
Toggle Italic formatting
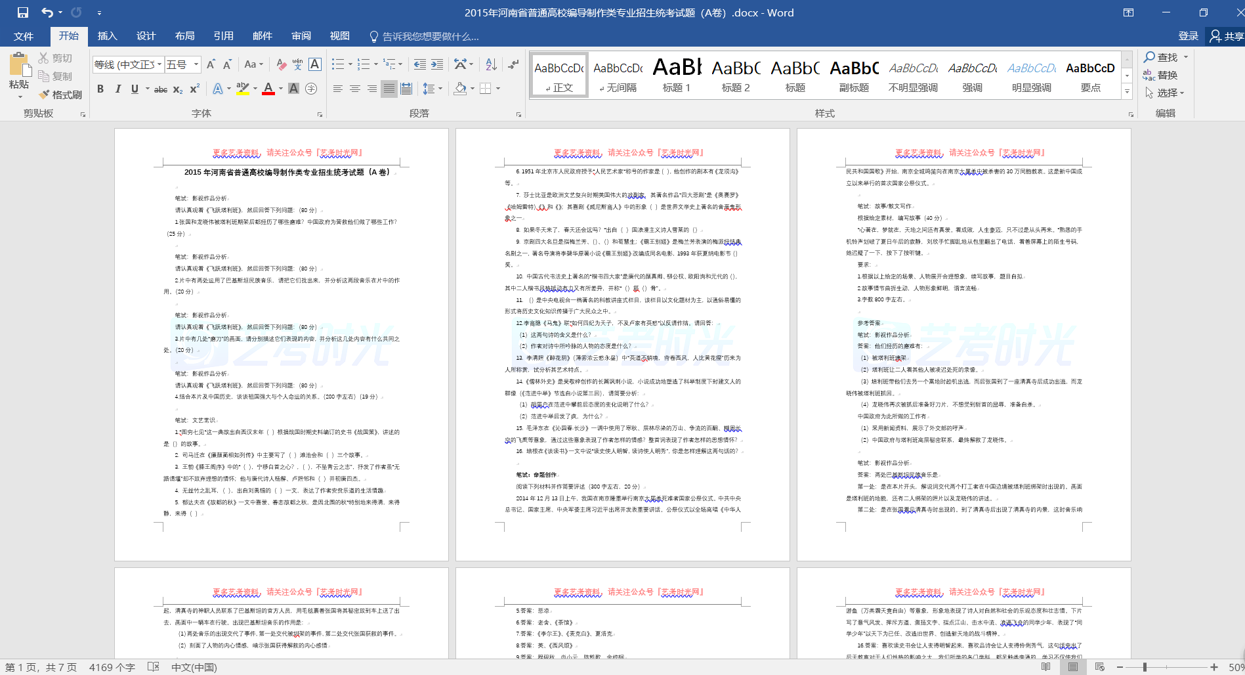[117, 89]
